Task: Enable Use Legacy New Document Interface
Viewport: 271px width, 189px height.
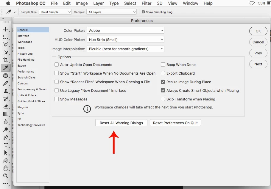Action: click(57, 90)
